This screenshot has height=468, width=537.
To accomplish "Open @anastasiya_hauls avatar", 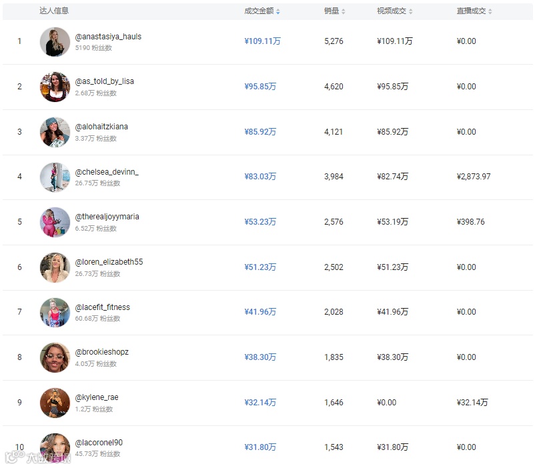I will [55, 42].
